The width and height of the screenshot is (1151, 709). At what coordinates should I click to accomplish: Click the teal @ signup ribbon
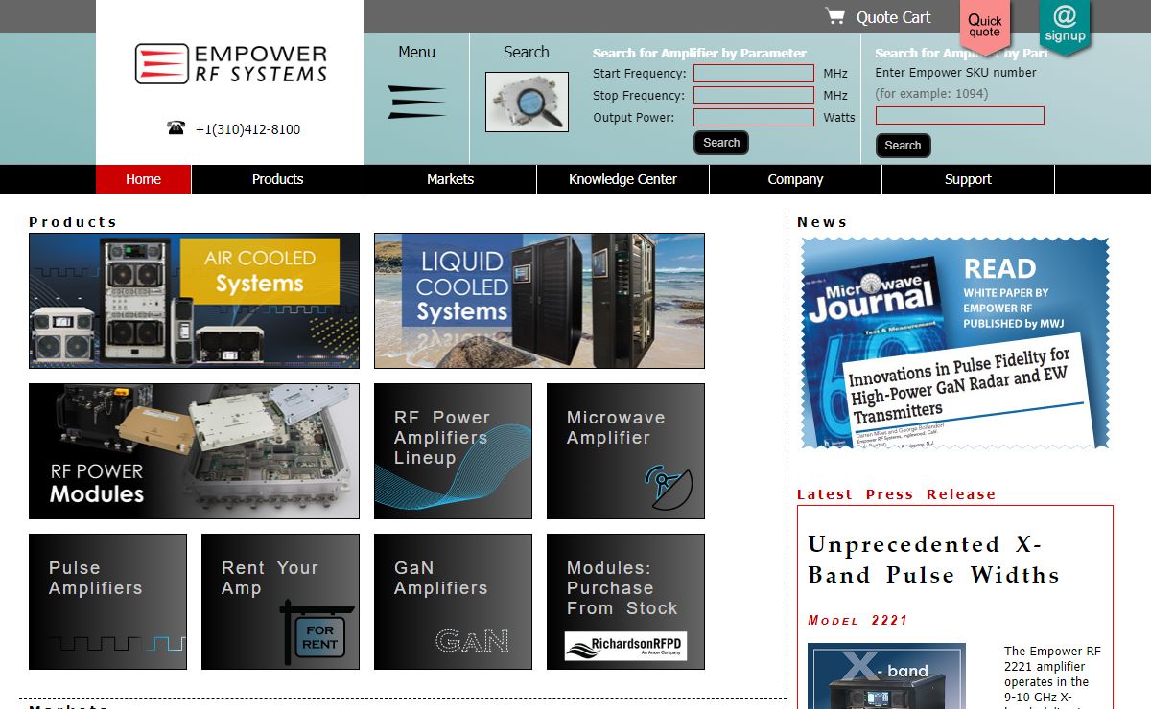(x=1065, y=25)
